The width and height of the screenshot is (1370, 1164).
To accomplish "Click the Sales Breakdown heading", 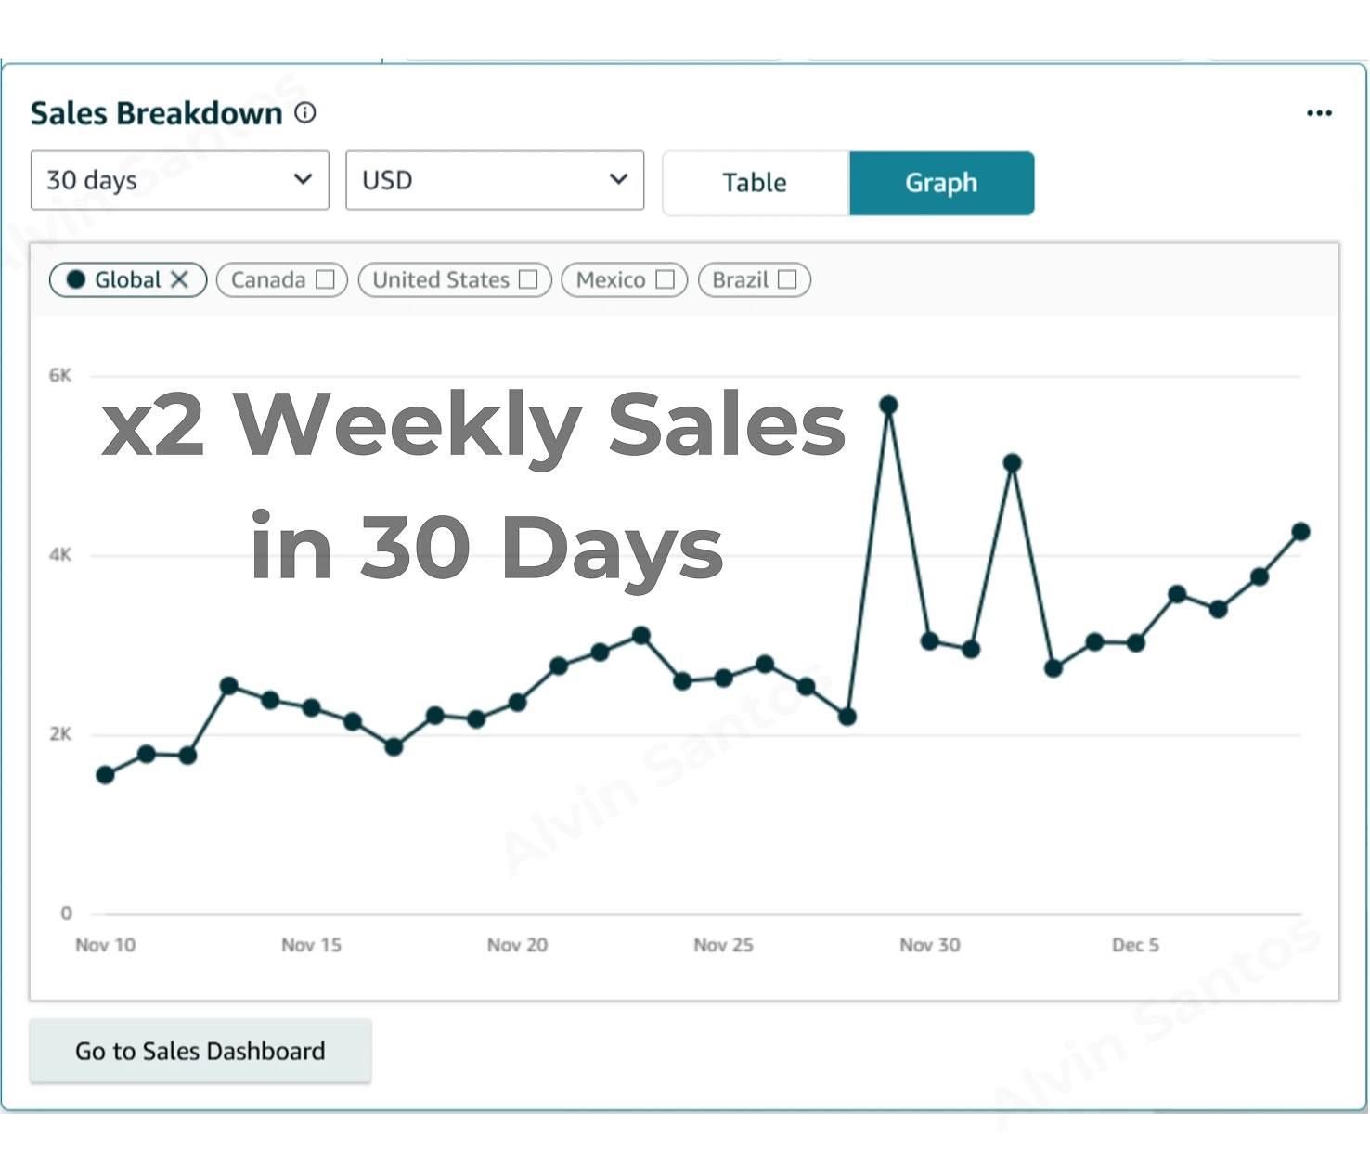I will (x=157, y=113).
